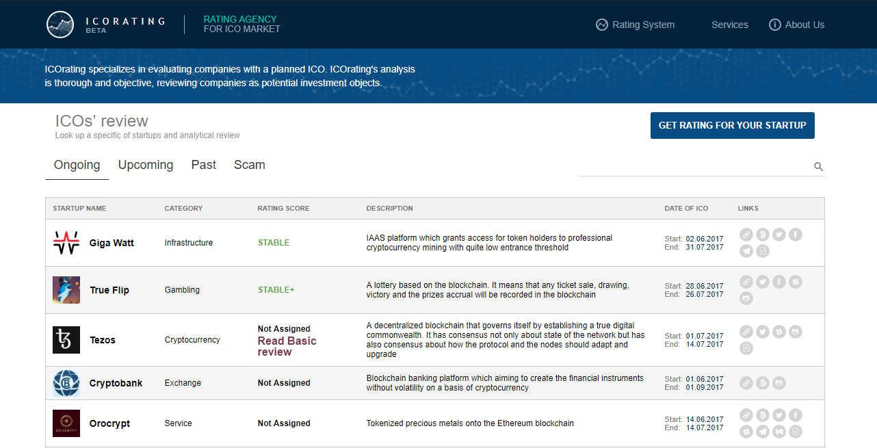
Task: Click the RATING SCORE column header
Action: point(283,209)
